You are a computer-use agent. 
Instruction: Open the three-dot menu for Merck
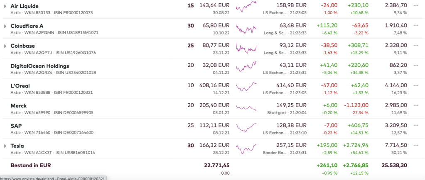click(416, 105)
